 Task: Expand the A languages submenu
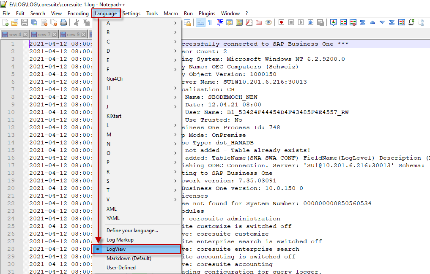tap(136, 23)
